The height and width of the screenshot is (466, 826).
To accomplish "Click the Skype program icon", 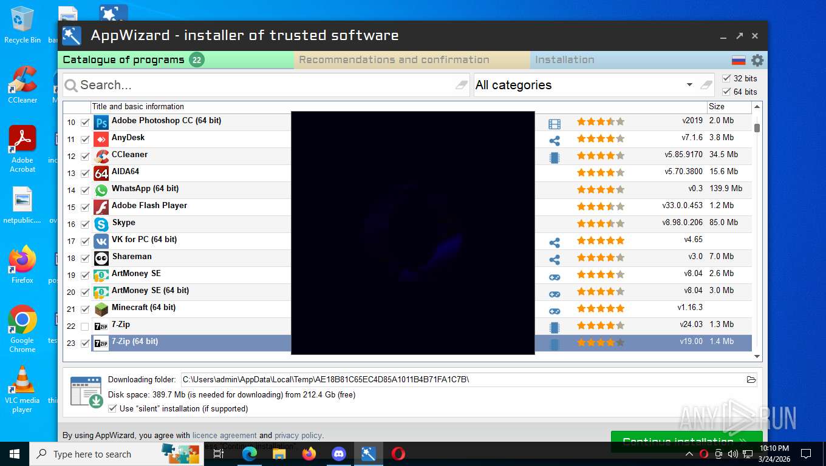I will click(101, 225).
